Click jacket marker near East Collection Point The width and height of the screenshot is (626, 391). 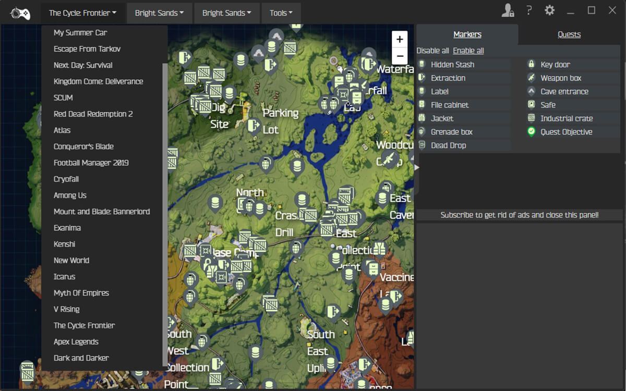point(379,249)
